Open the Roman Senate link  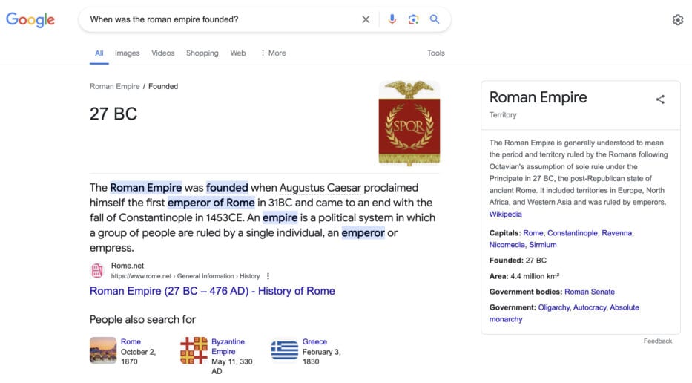(x=590, y=292)
